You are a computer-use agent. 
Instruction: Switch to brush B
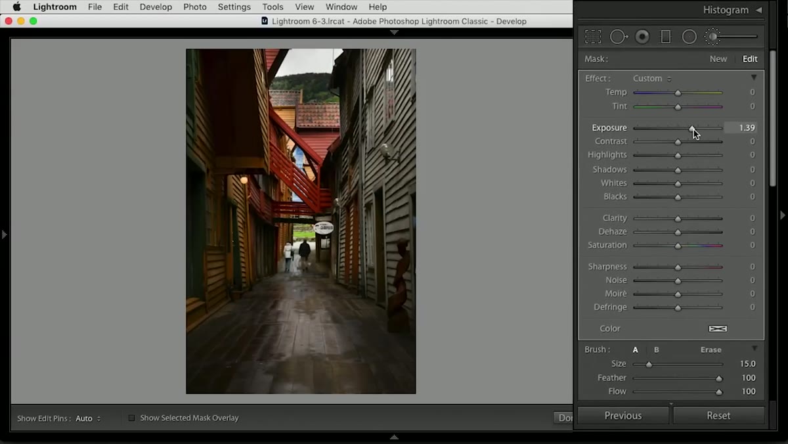click(657, 350)
